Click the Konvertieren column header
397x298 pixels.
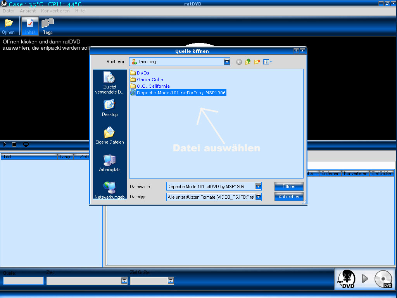click(x=356, y=173)
